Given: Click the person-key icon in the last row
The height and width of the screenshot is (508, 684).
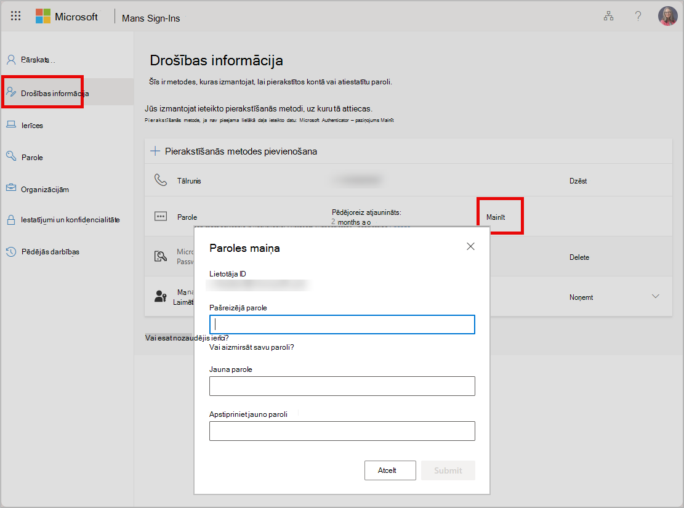Looking at the screenshot, I should click(161, 296).
